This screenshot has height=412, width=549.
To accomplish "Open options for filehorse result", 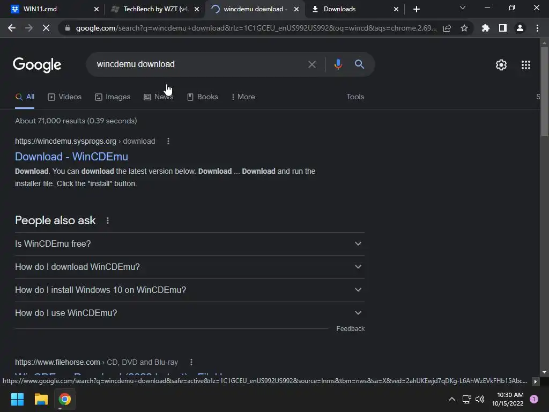I will click(191, 362).
